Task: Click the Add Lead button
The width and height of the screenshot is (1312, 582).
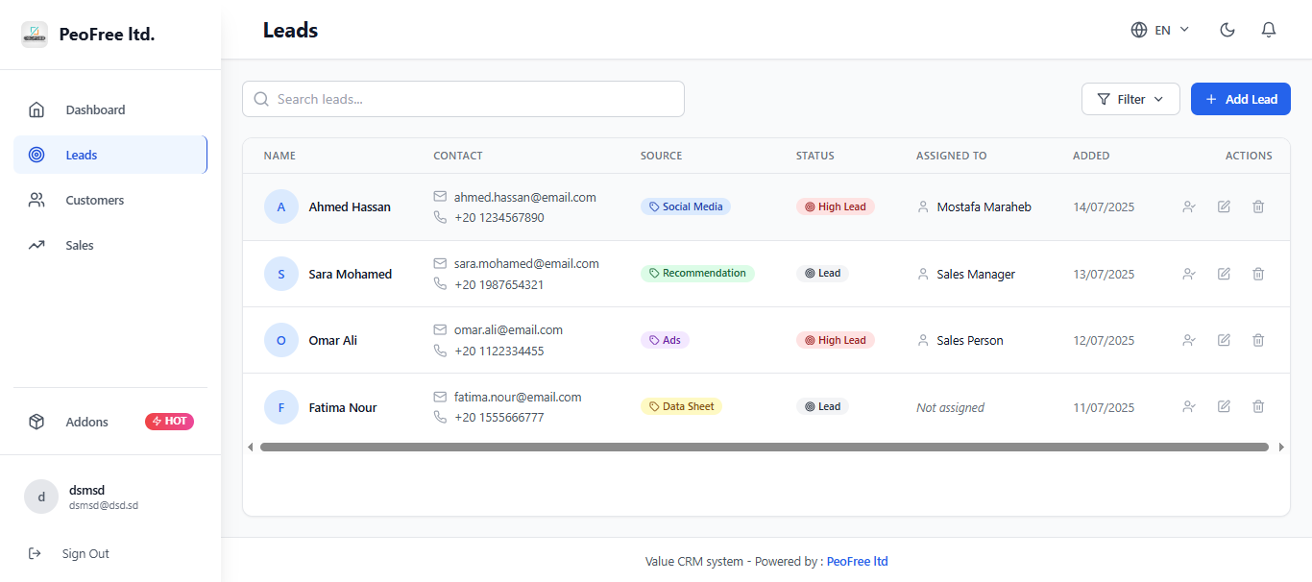Action: pos(1240,99)
